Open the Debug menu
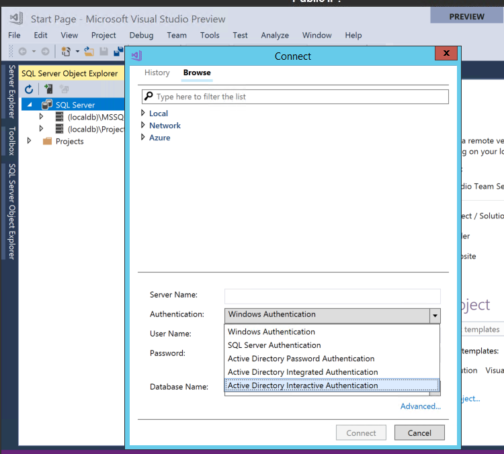The width and height of the screenshot is (504, 454). 141,35
